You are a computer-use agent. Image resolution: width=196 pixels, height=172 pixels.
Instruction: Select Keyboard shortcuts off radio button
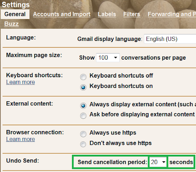pos(83,77)
